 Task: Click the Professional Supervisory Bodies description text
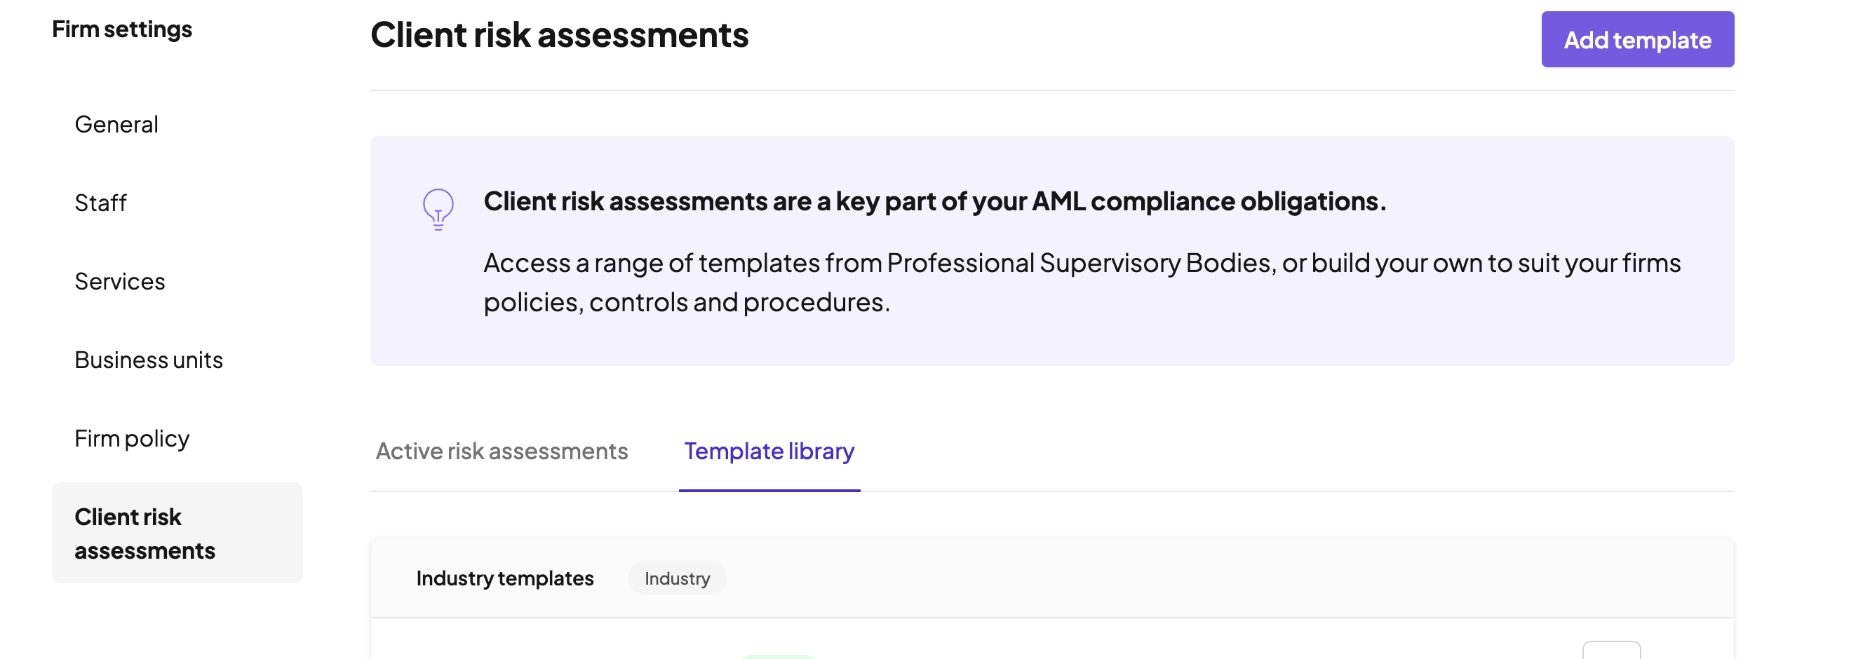click(x=1082, y=263)
